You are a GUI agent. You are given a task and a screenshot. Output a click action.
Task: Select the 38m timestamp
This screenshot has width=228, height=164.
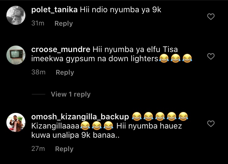39,72
